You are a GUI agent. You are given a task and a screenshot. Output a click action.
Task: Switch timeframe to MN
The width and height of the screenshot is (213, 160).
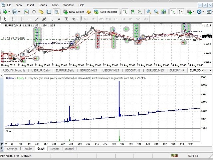click(145, 19)
